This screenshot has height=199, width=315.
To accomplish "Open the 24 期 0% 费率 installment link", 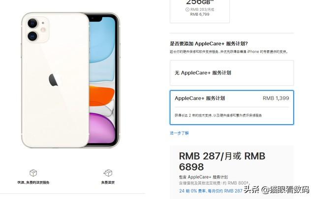I will [211, 191].
